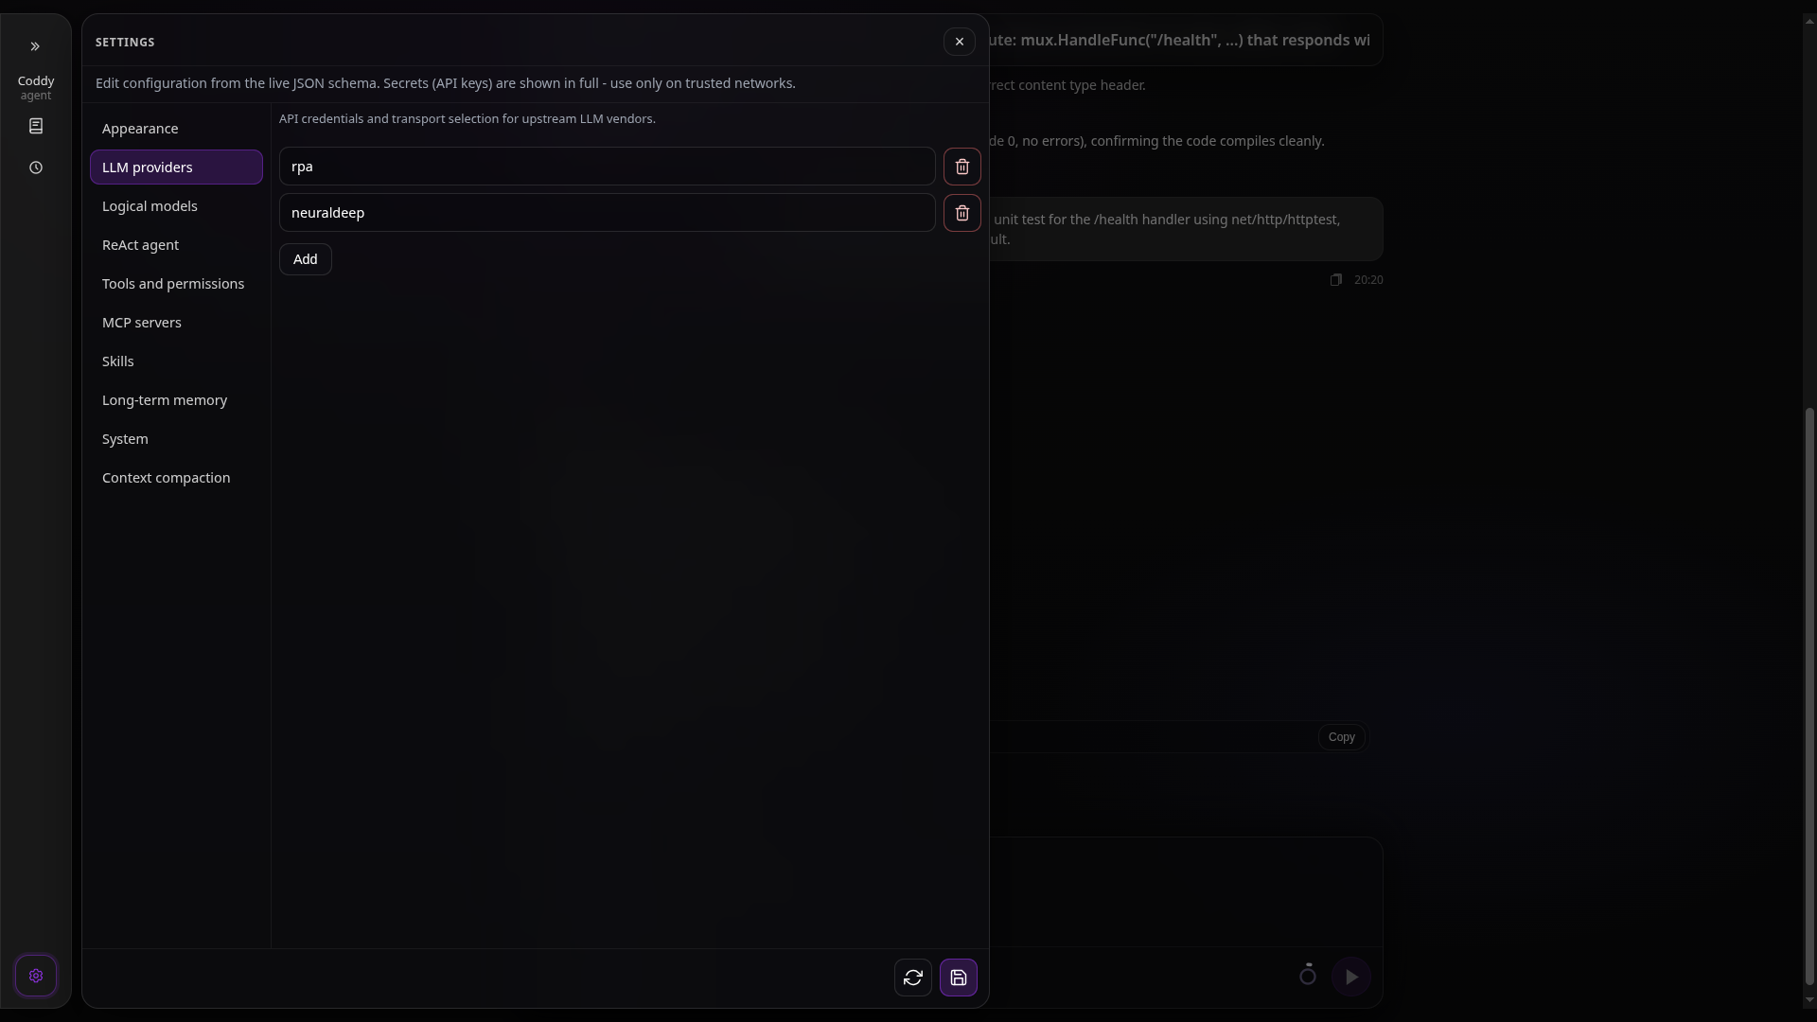The image size is (1817, 1022).
Task: Delete the rpa provider
Action: click(961, 167)
